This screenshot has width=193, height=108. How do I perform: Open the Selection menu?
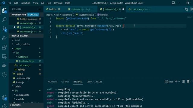[x=25, y=3]
